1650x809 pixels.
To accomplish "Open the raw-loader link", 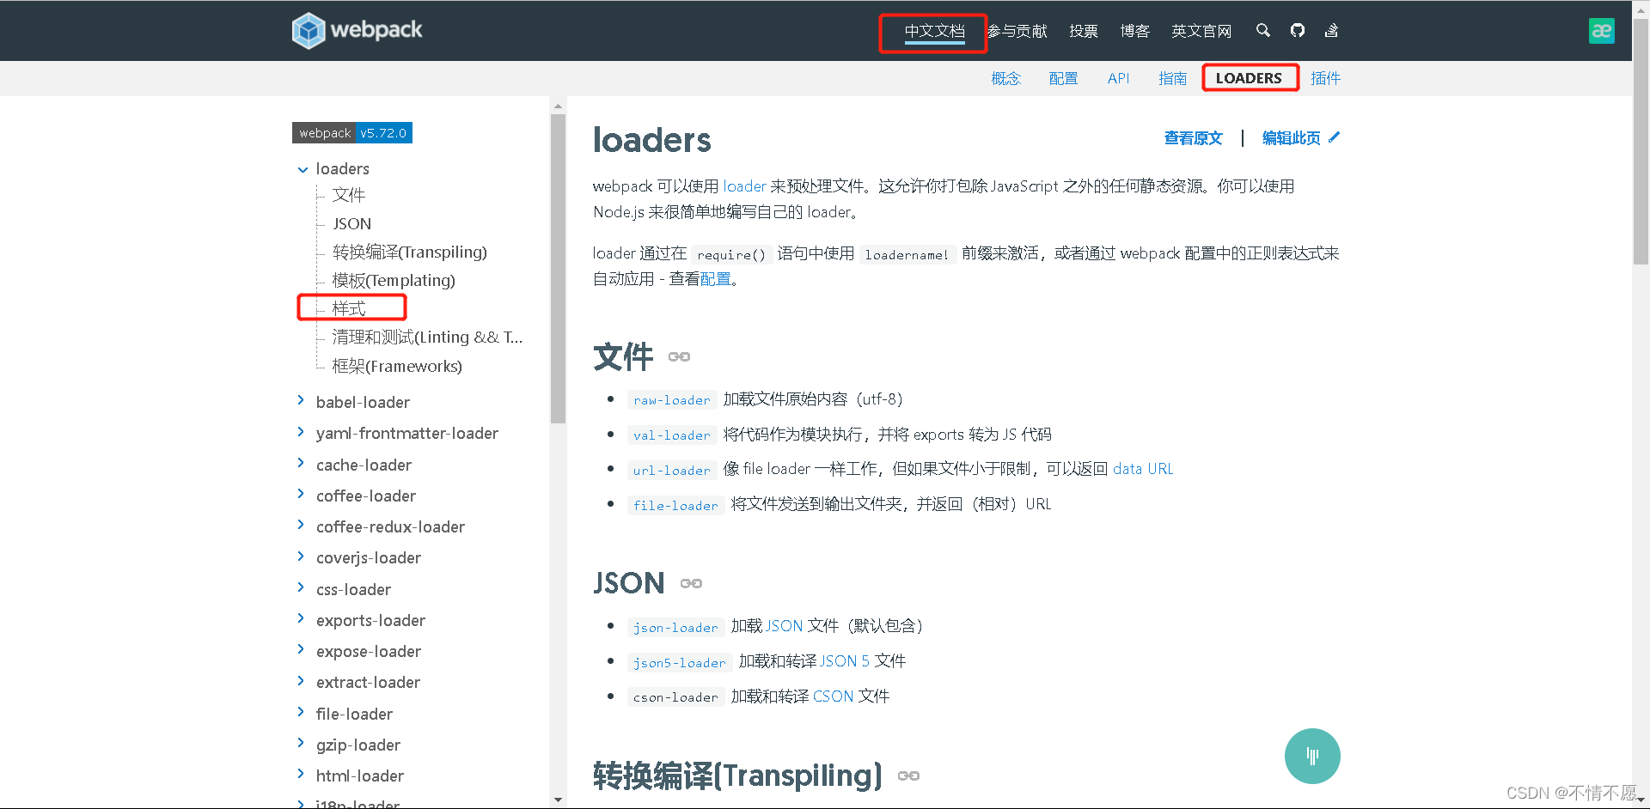I will (x=672, y=400).
